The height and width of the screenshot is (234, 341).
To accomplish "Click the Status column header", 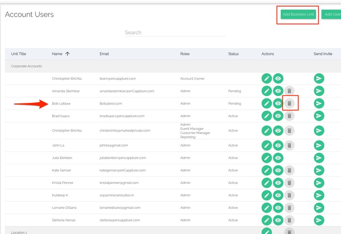I will (x=233, y=54).
